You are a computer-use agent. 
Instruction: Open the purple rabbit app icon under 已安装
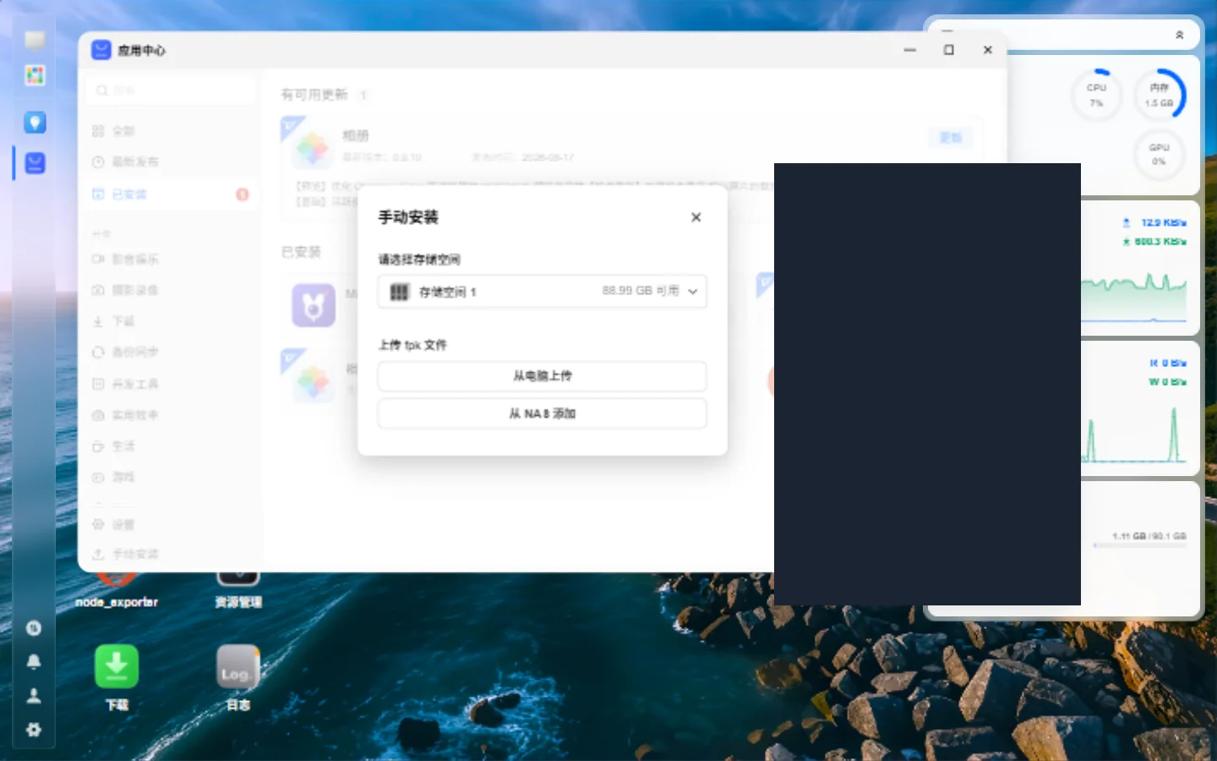314,305
